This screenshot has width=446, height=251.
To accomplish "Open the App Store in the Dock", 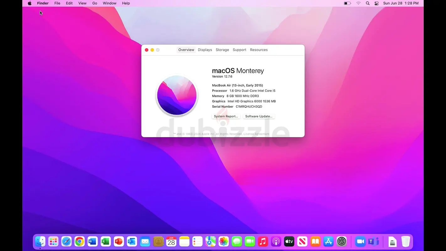I will click(328, 241).
